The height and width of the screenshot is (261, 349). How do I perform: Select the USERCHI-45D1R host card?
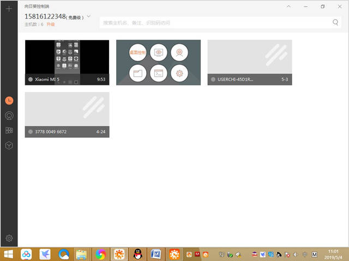tap(250, 63)
